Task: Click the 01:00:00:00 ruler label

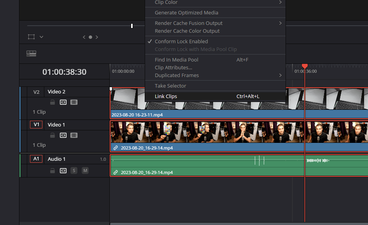Action: tap(123, 71)
